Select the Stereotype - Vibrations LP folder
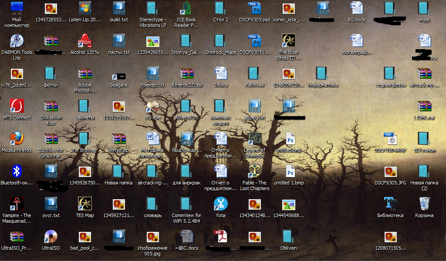 pos(153,8)
